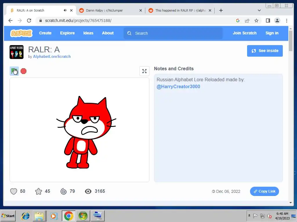Click the scrollbar down arrow
This screenshot has width=297, height=222.
[291, 203]
